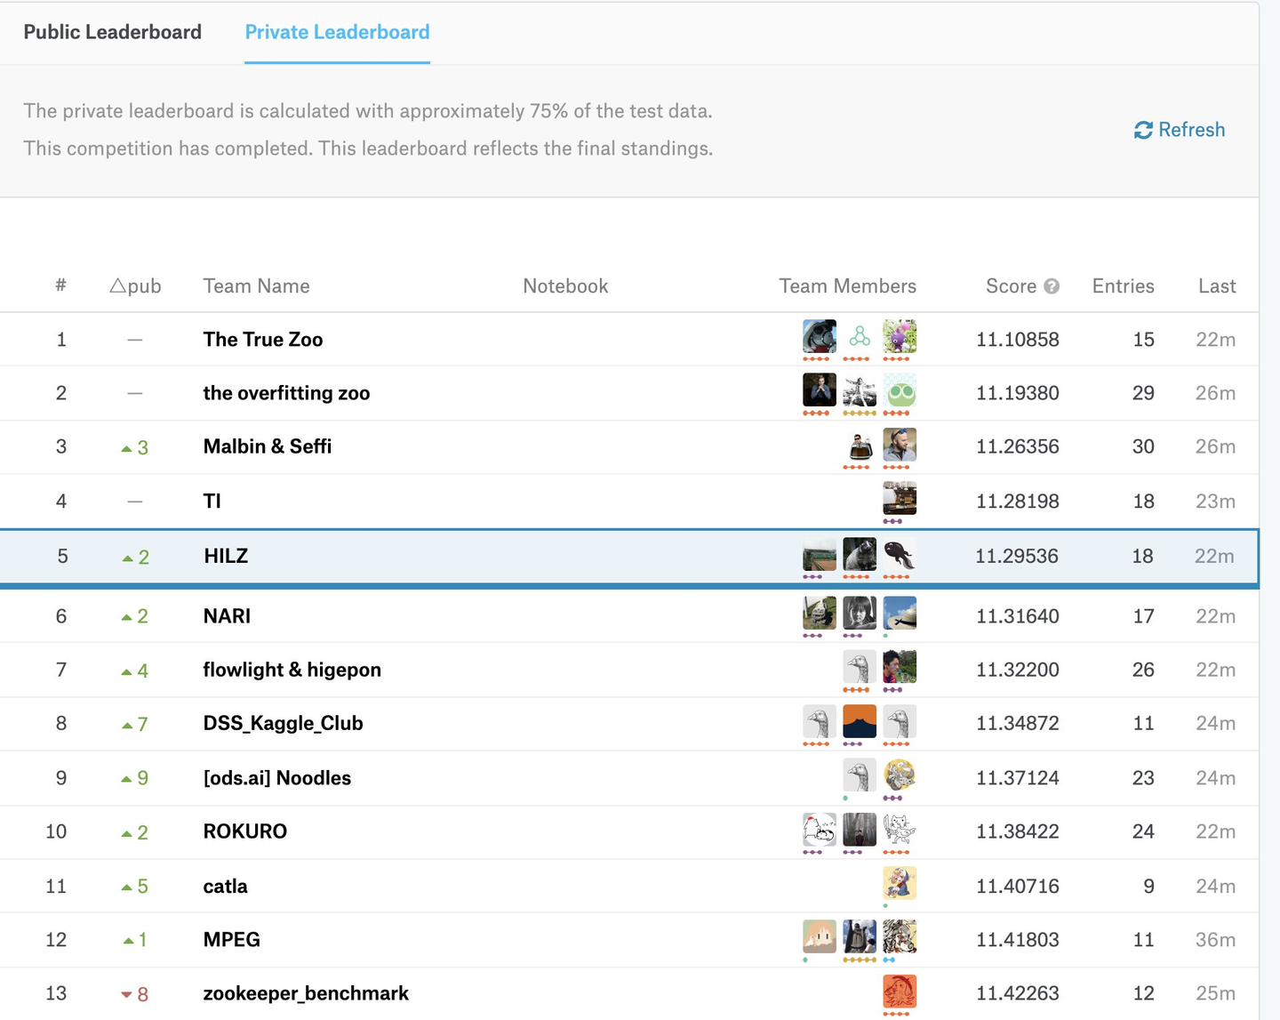Open the Malbin & Seffi team entry
Image resolution: width=1280 pixels, height=1020 pixels.
[x=268, y=446]
